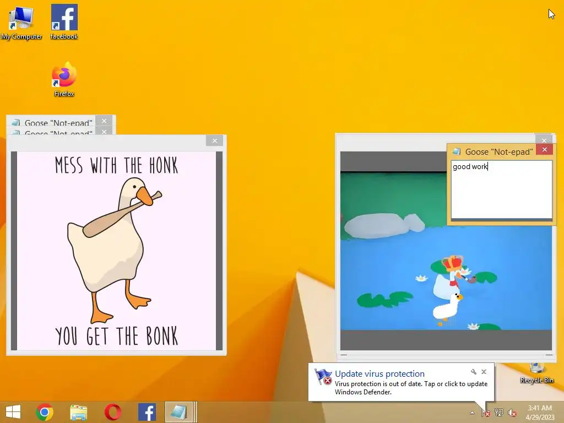
Task: Open the Recycle Bin desktop icon
Action: tap(536, 373)
